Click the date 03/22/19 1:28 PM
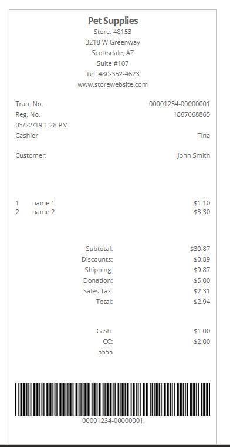Image resolution: width=230 pixels, height=447 pixels. point(42,125)
